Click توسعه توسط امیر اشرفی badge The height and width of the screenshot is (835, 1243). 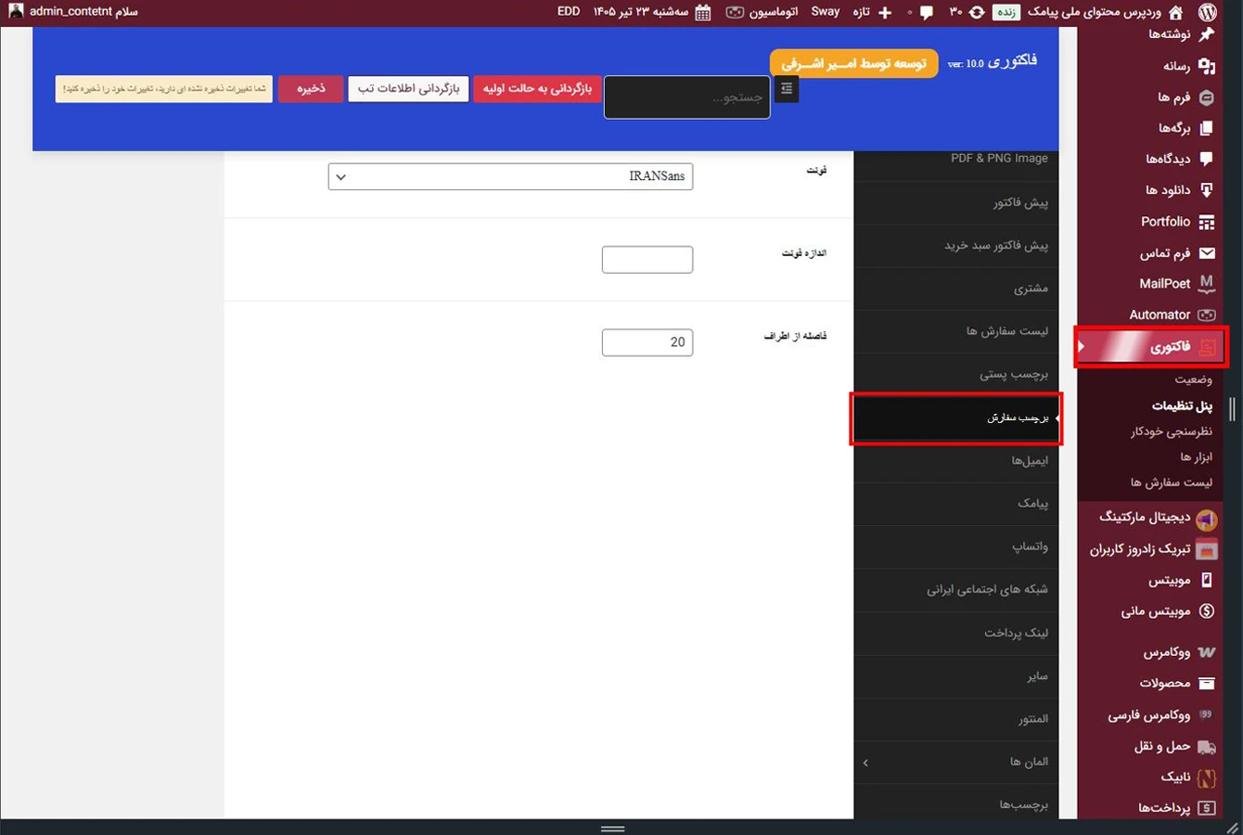coord(853,63)
